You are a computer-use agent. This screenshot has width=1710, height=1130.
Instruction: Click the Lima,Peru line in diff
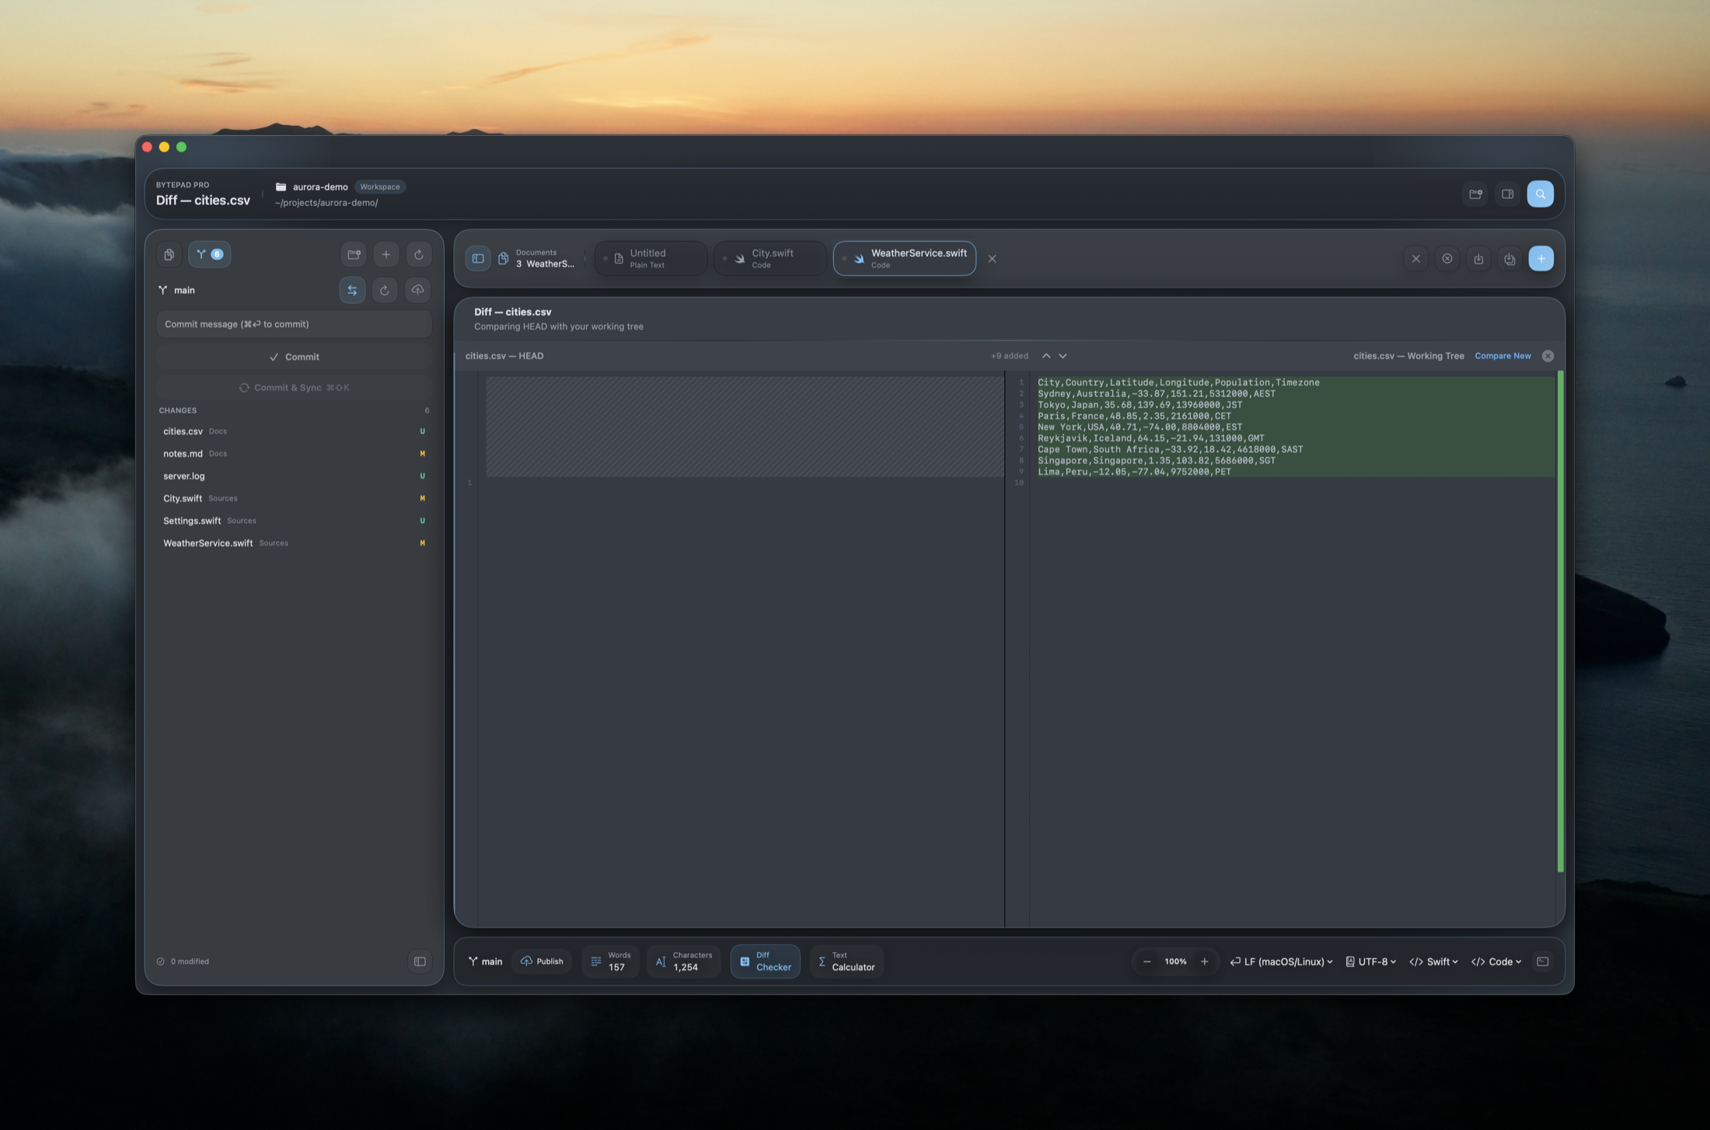coord(1134,472)
